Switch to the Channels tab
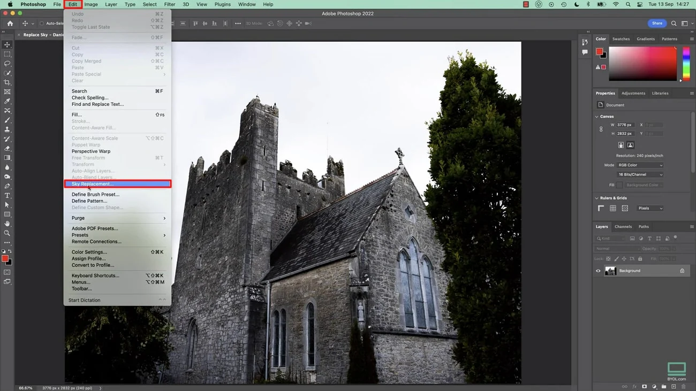Viewport: 696px width, 391px height. point(623,227)
